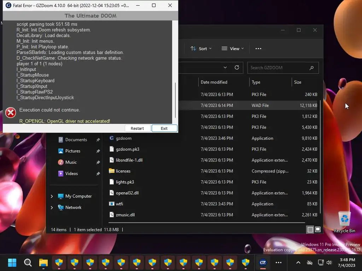Expand the My Computer tree node
Viewport: 362px width, 271px height.
52,196
